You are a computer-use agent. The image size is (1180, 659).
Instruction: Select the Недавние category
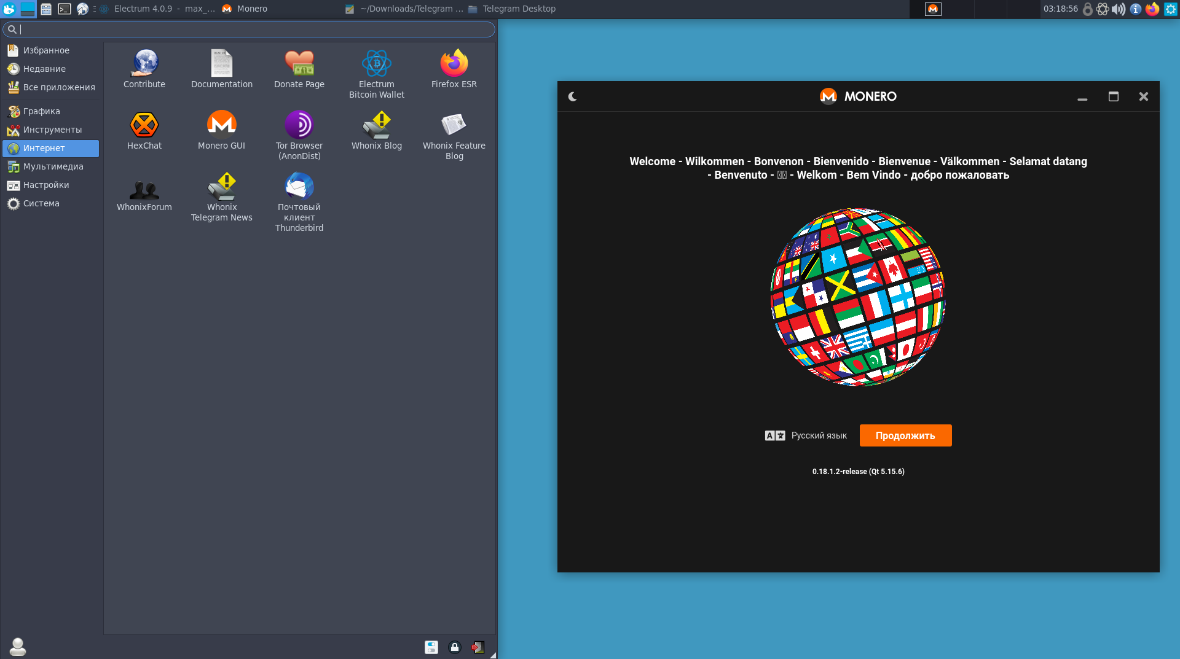51,69
